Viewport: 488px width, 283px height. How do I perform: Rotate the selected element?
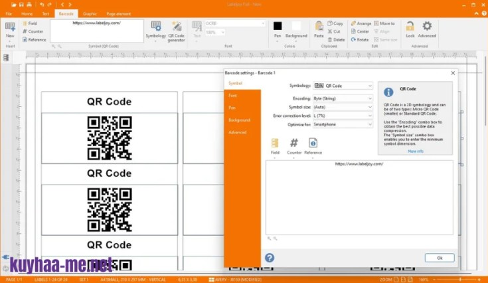pos(360,40)
